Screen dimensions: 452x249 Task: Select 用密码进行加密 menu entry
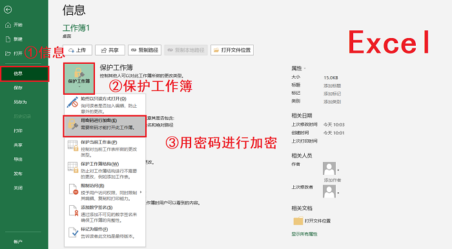point(105,126)
